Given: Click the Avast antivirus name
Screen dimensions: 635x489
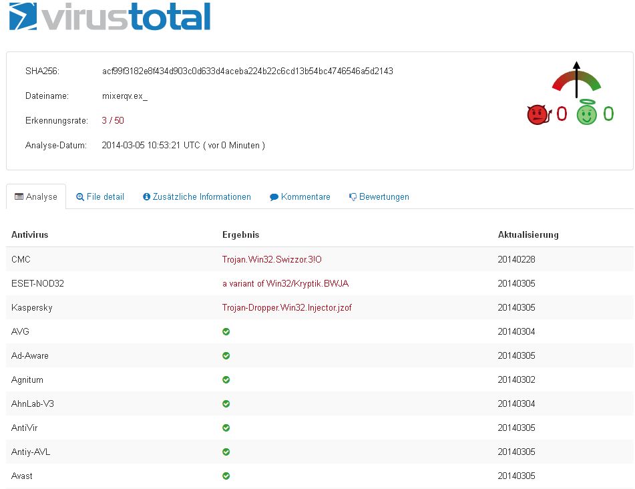Looking at the screenshot, I should 22,476.
